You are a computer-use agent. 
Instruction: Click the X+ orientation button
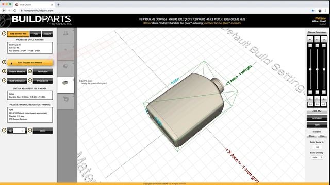click(310, 40)
